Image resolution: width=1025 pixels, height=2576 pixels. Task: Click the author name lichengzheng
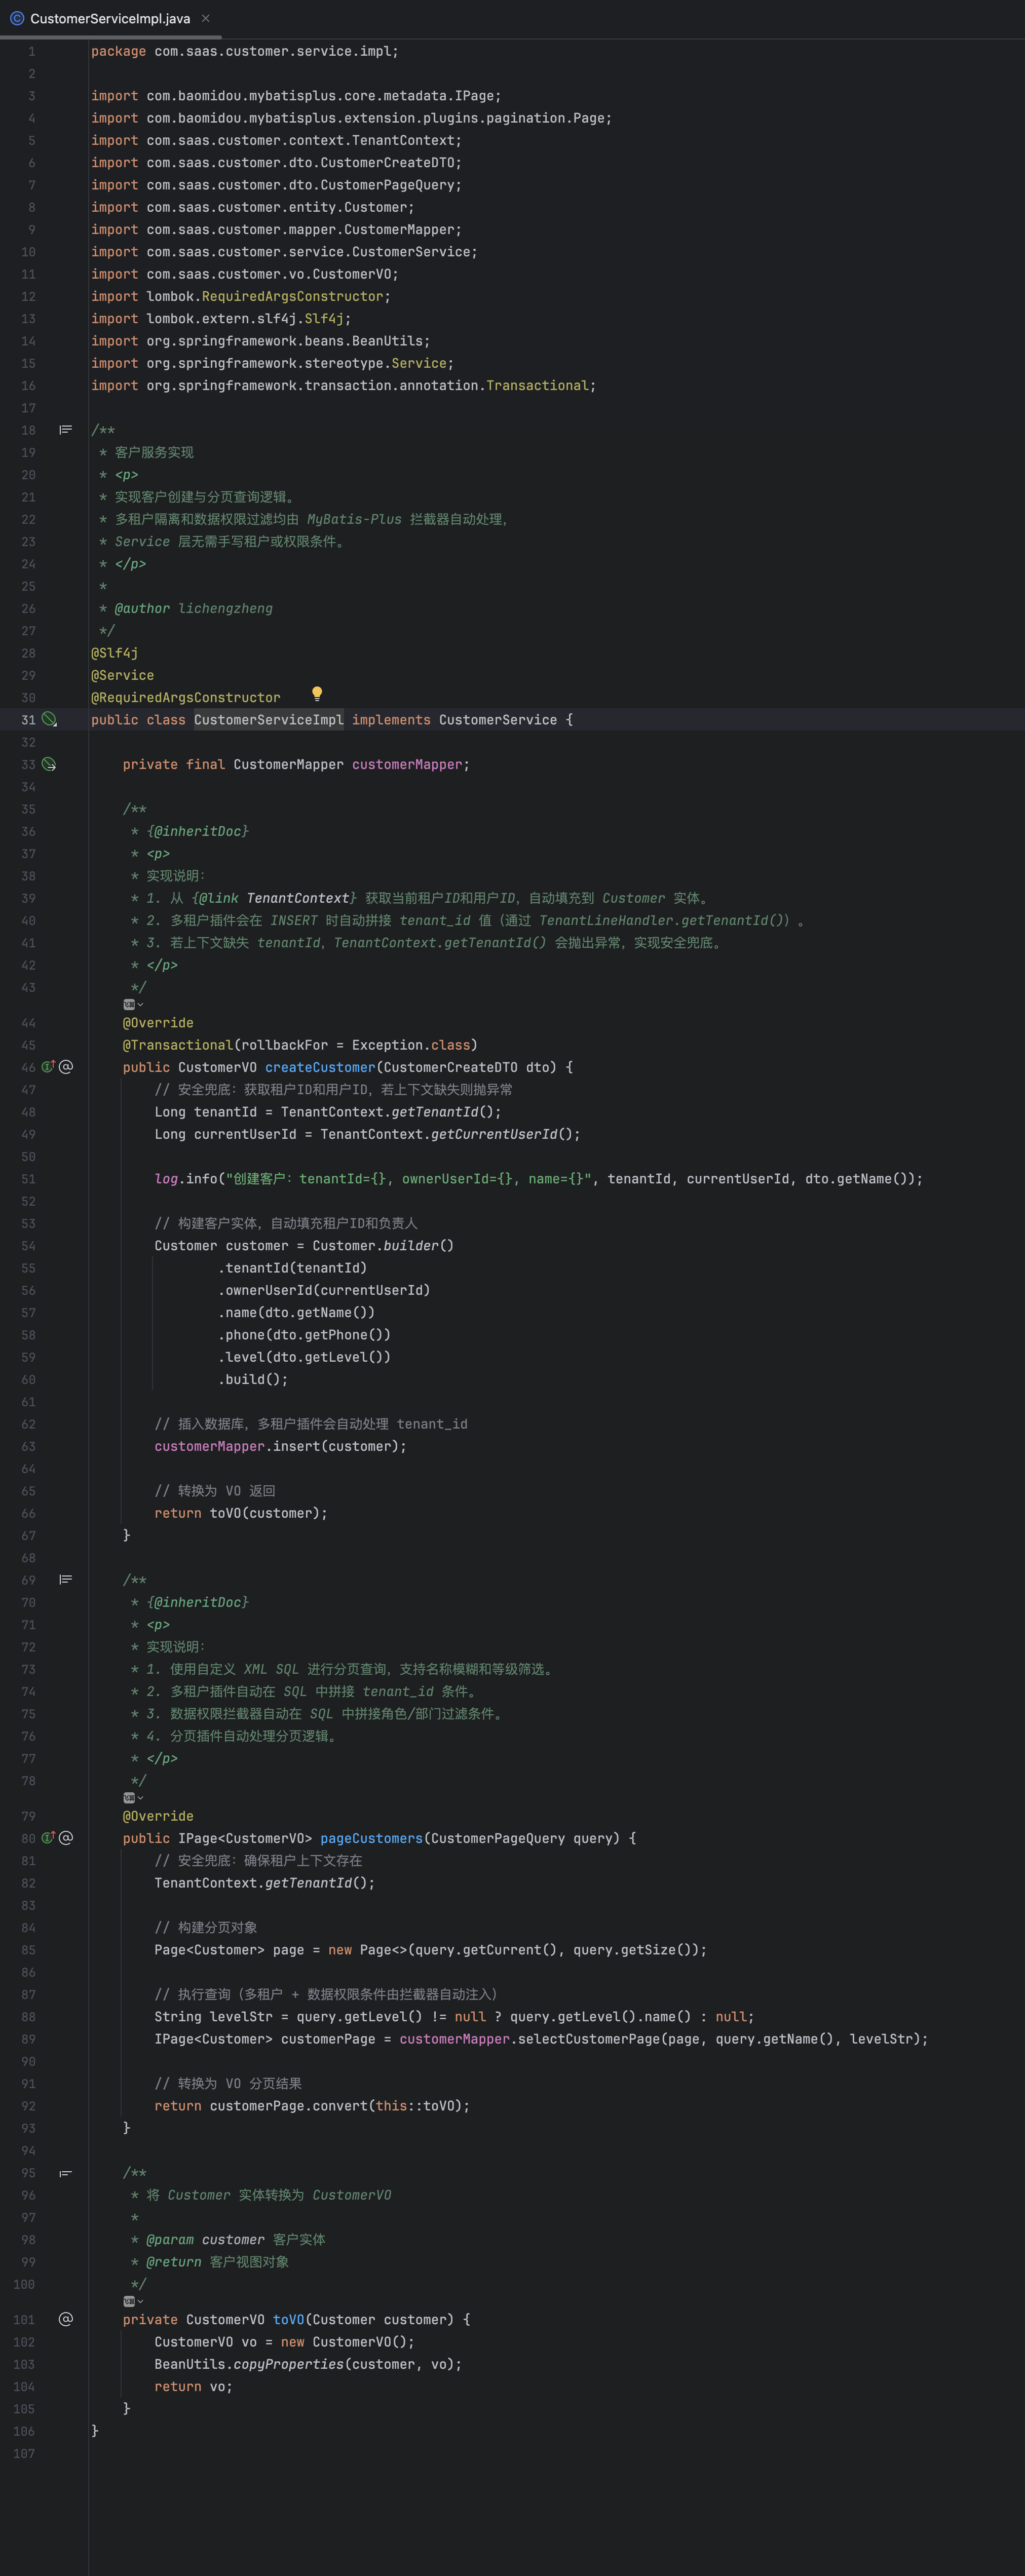pos(225,608)
